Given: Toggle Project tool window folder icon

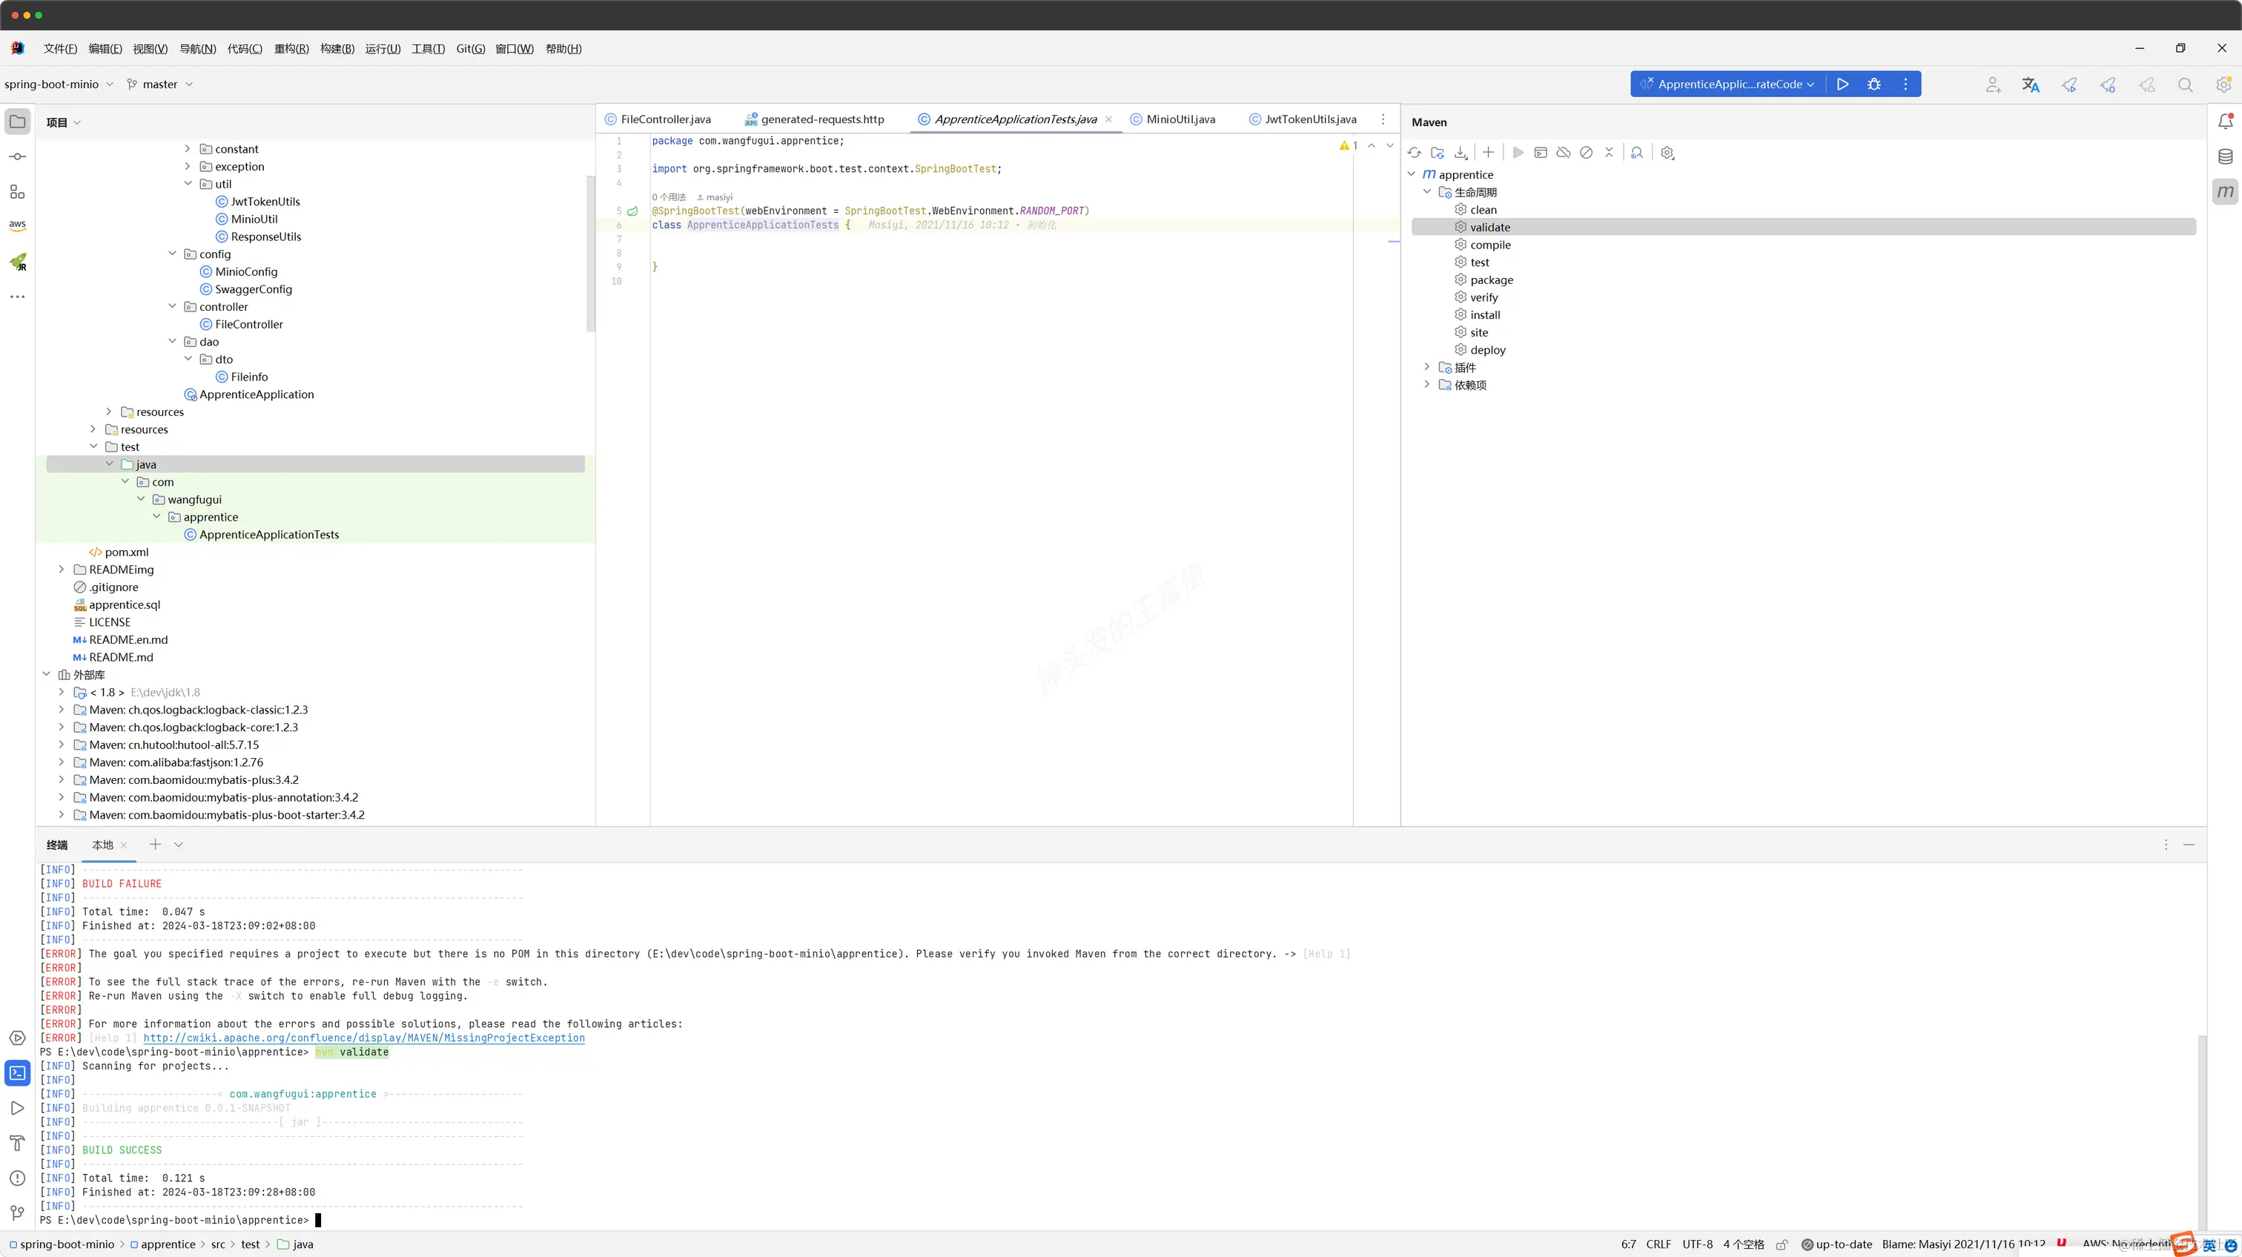Looking at the screenshot, I should (x=17, y=122).
